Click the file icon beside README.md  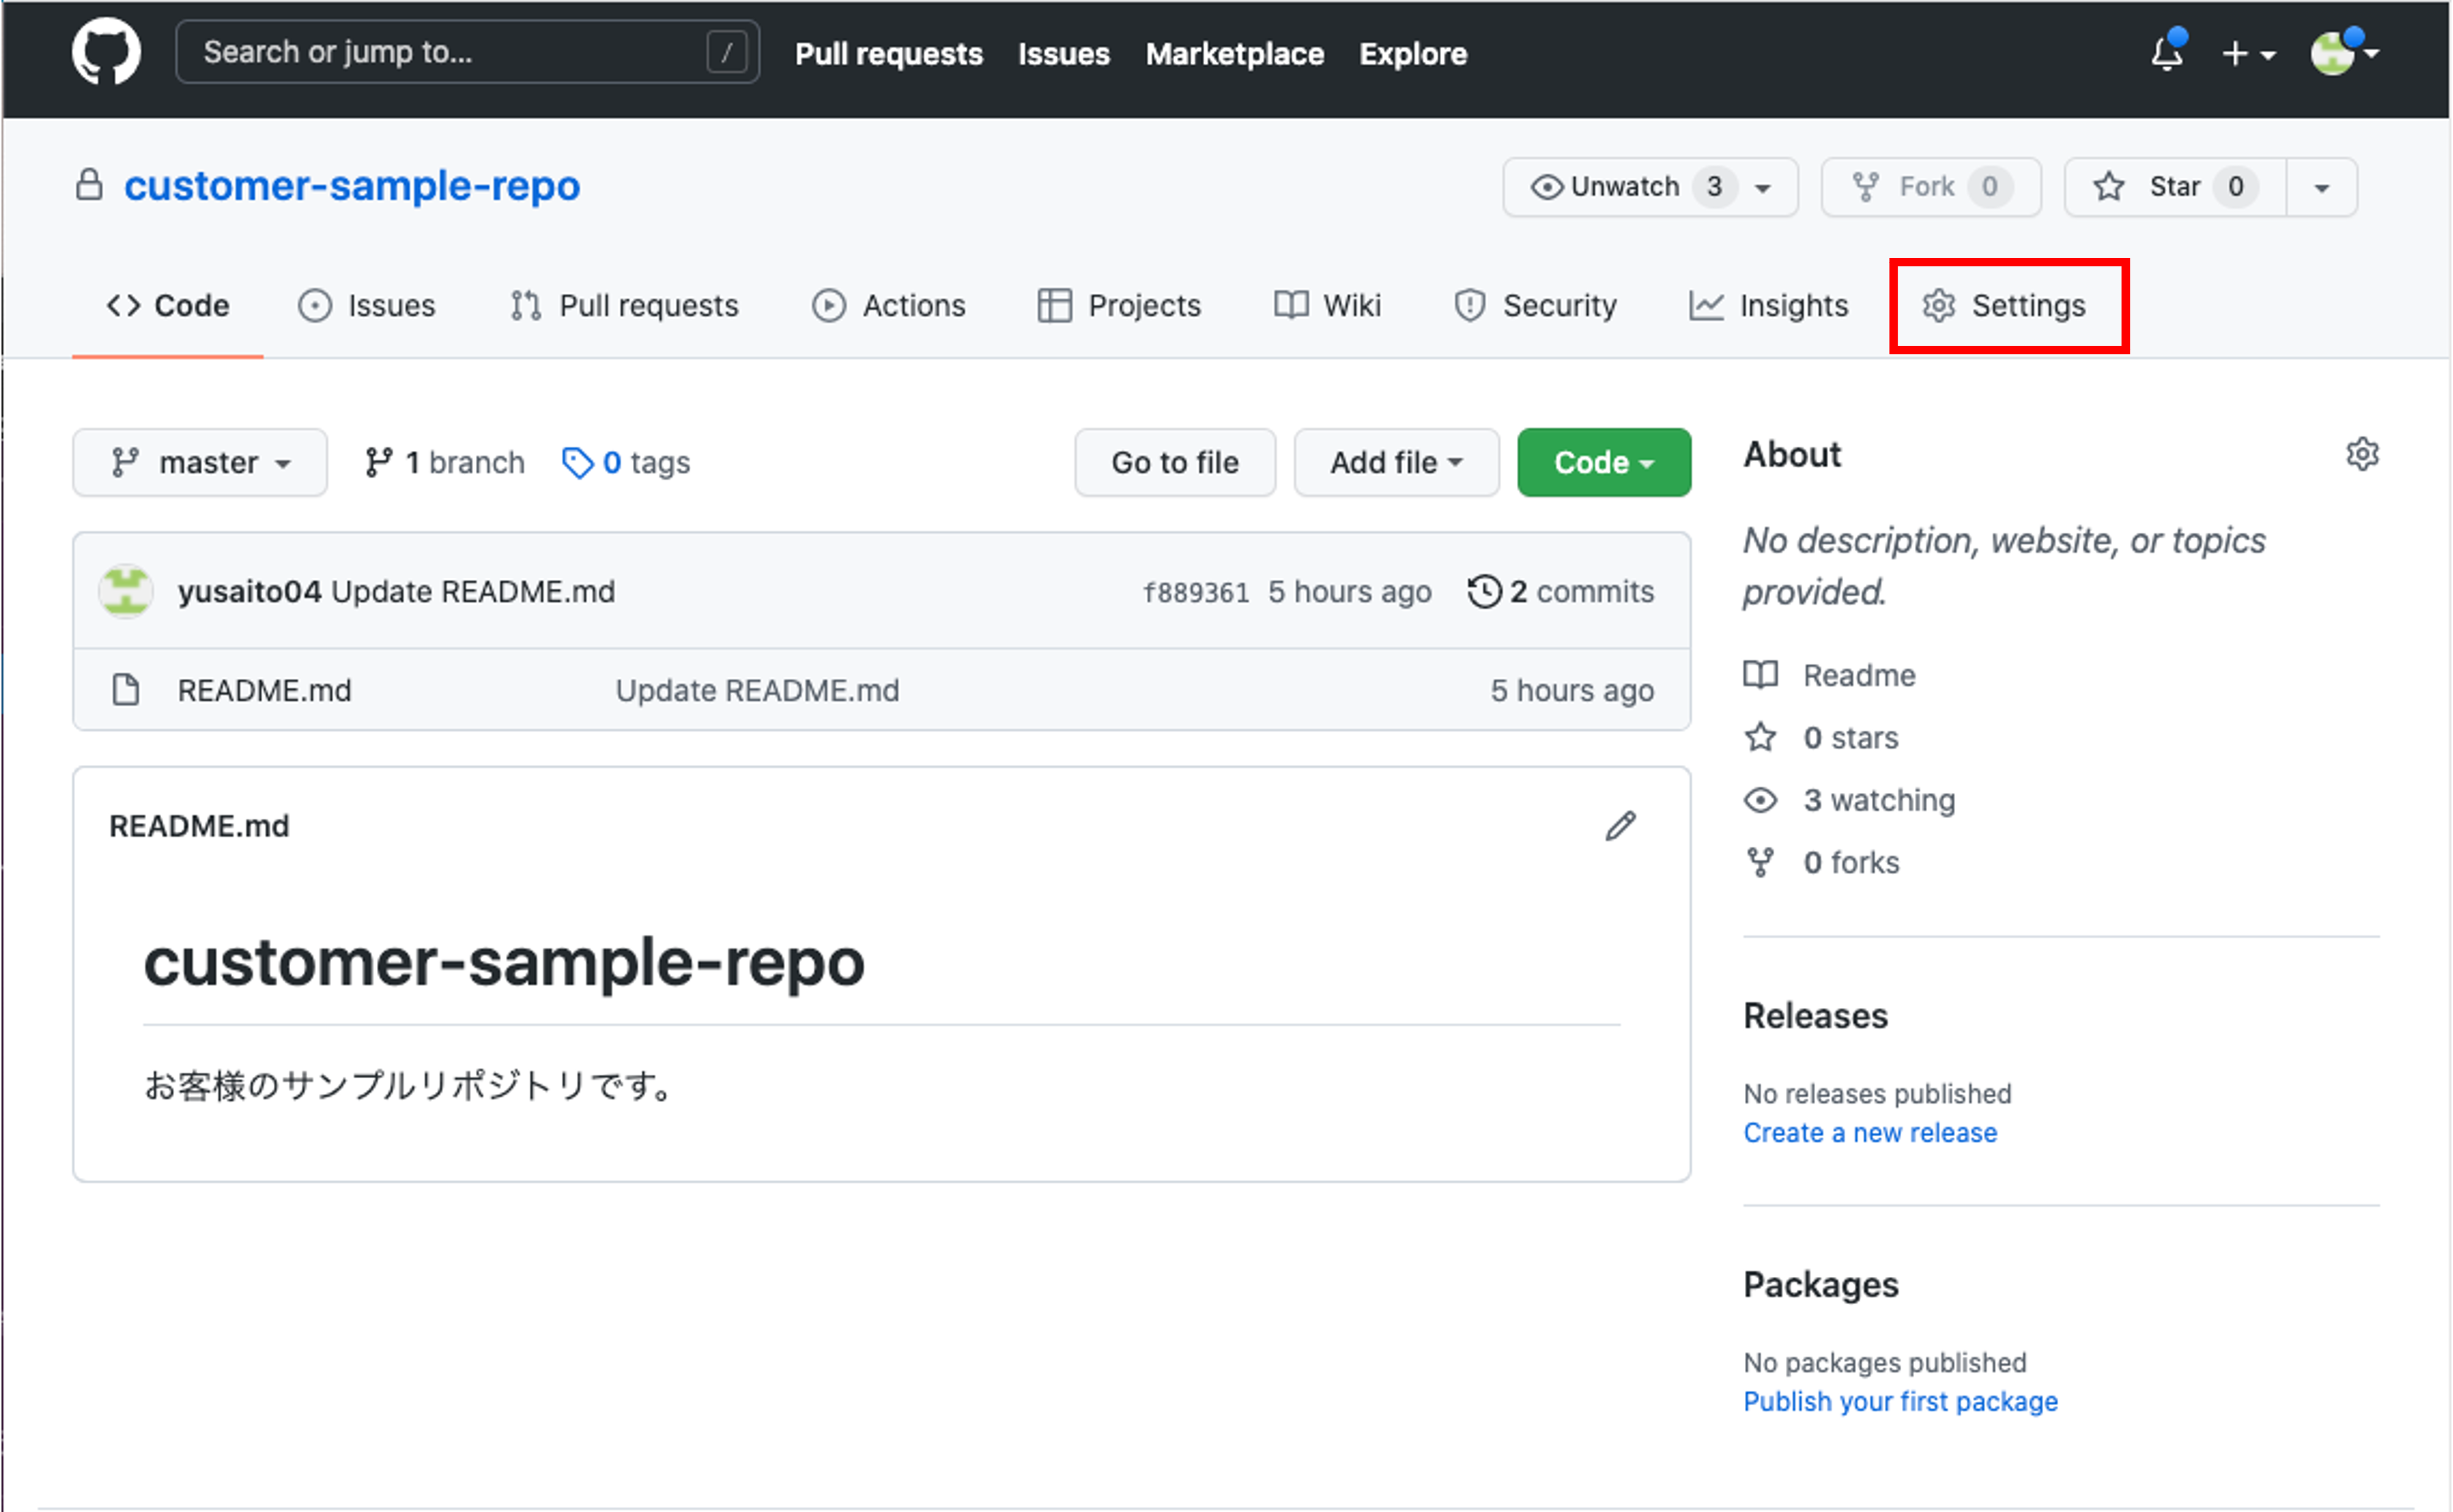pos(126,690)
